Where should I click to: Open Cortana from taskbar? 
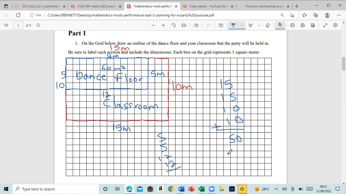point(105,189)
